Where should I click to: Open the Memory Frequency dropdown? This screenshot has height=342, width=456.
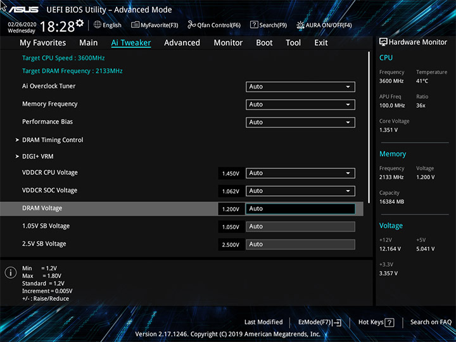(300, 104)
